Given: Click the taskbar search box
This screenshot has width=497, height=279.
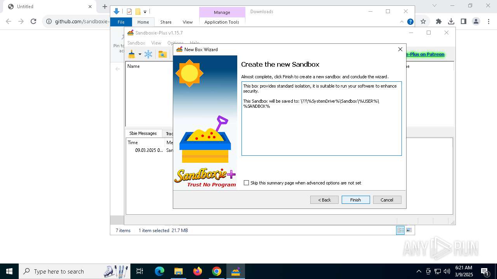Looking at the screenshot, I should click(x=75, y=271).
